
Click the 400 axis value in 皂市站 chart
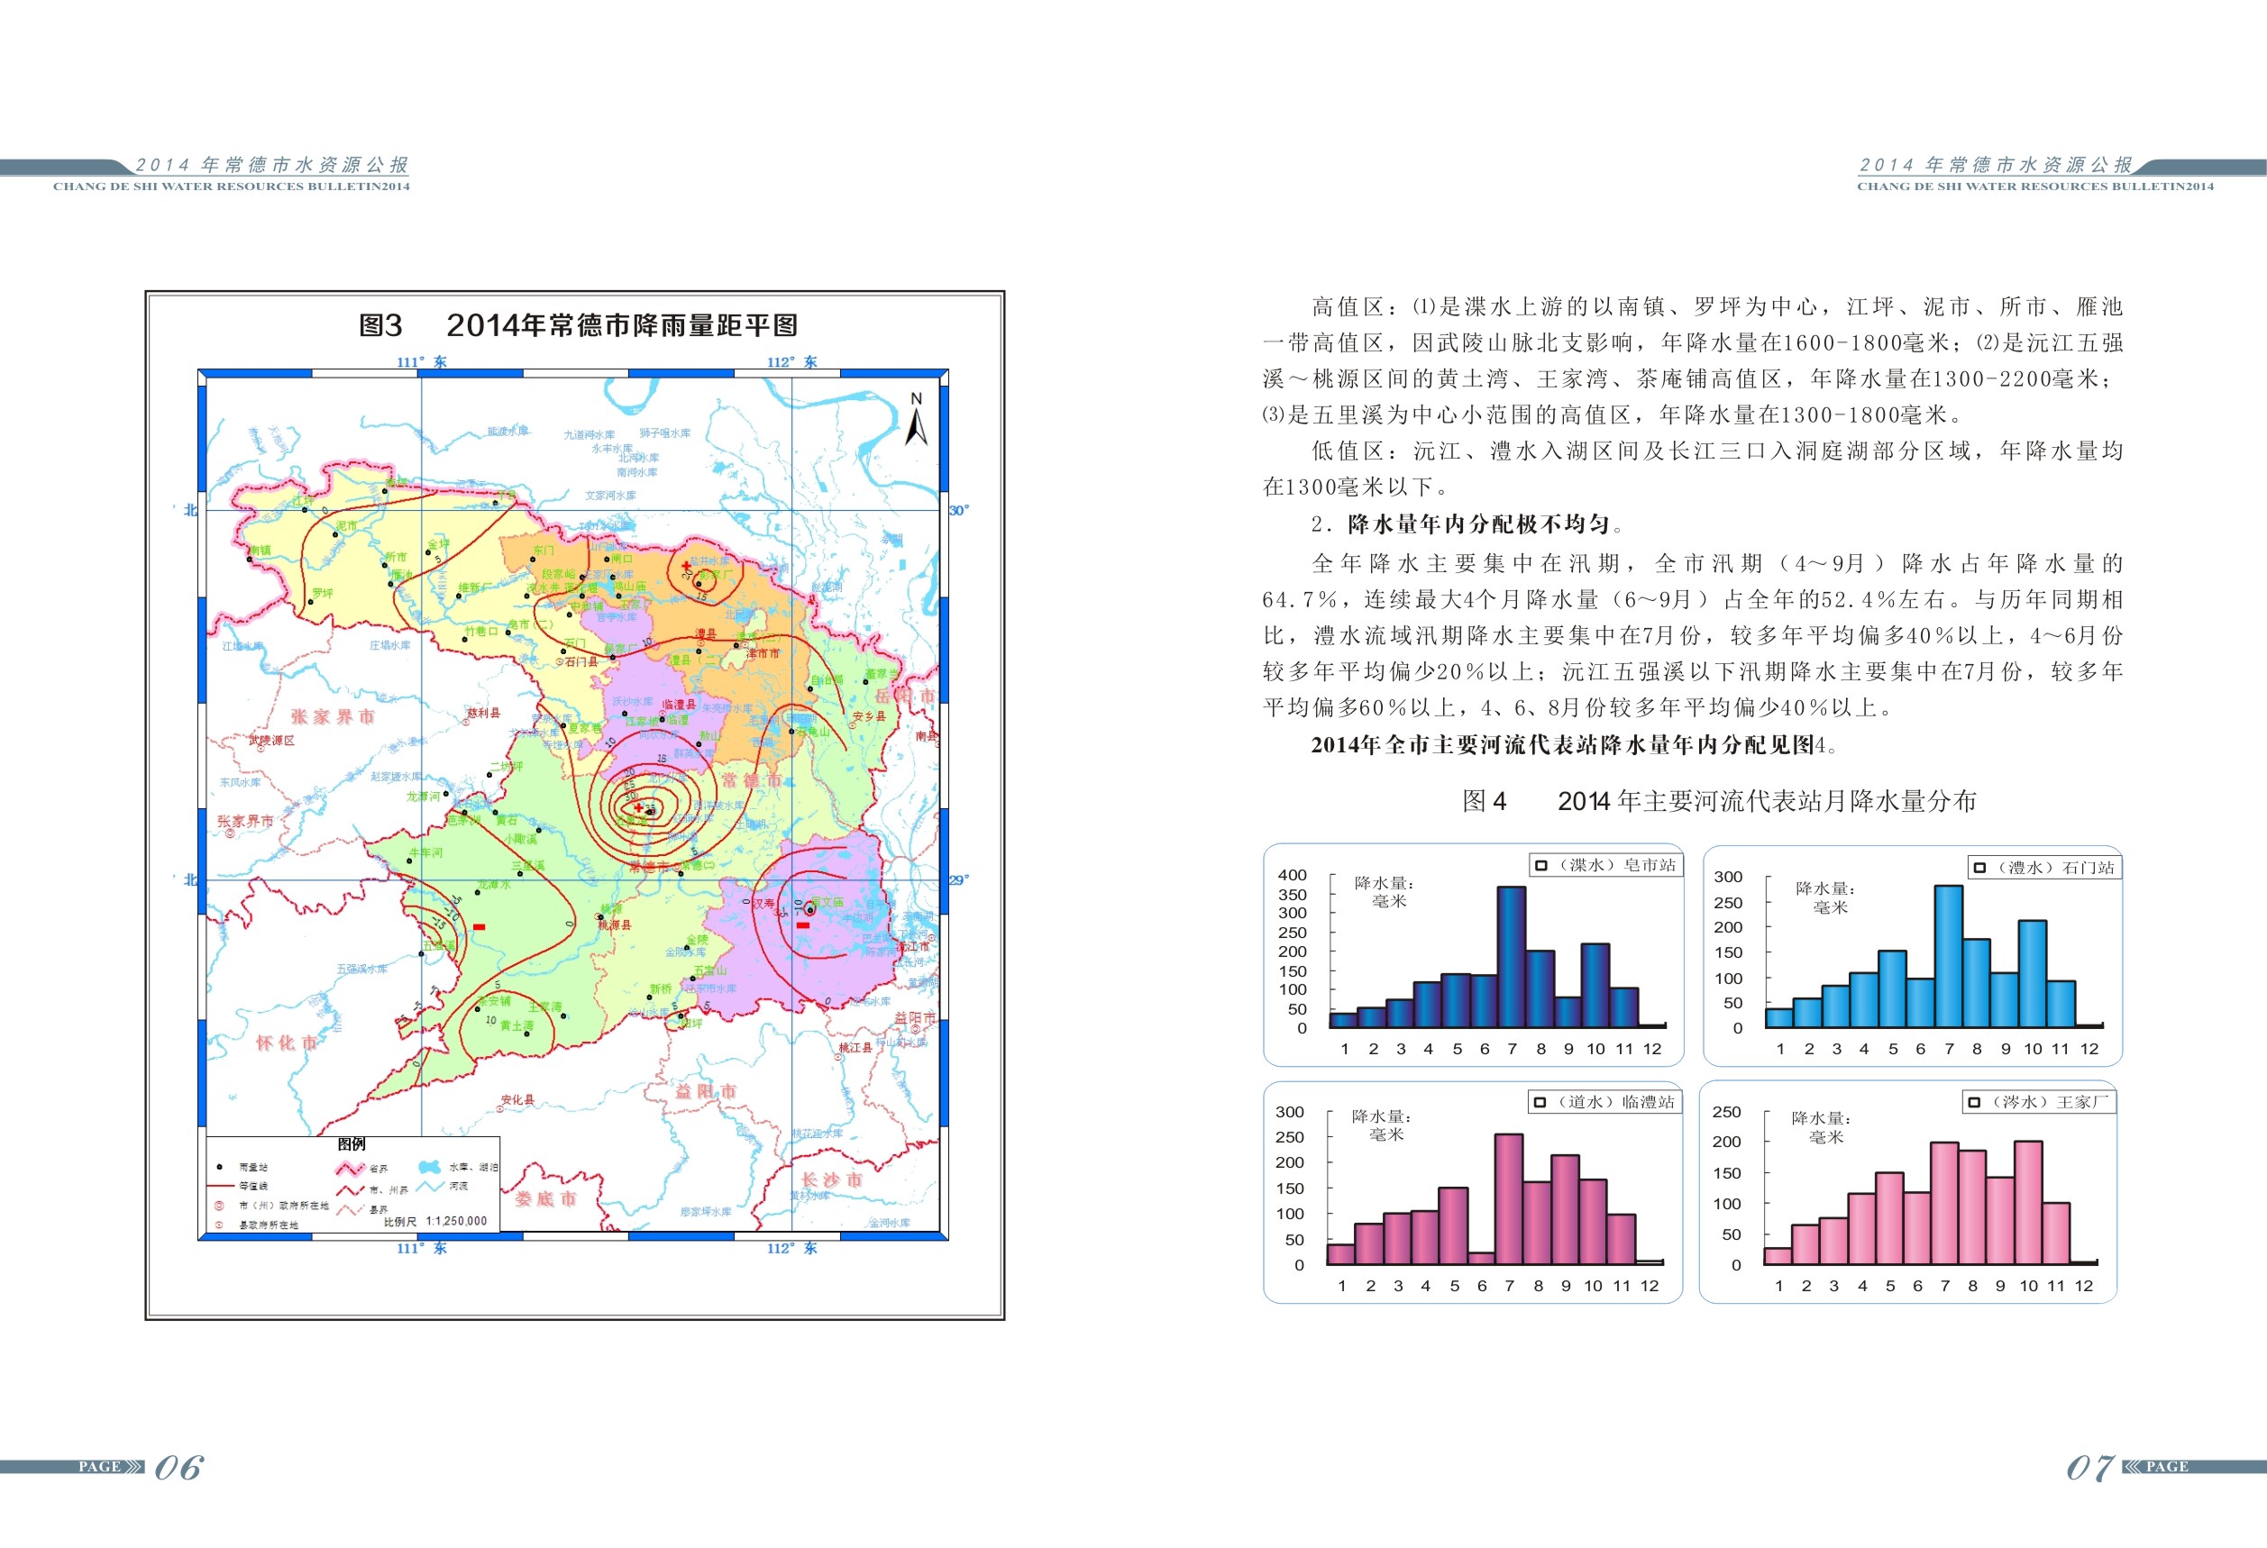pos(1293,874)
